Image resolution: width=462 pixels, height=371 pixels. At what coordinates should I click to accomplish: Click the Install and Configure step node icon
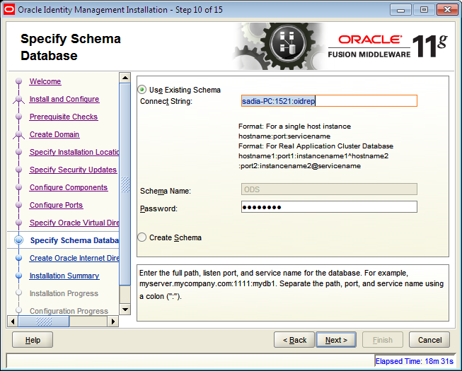[19, 100]
